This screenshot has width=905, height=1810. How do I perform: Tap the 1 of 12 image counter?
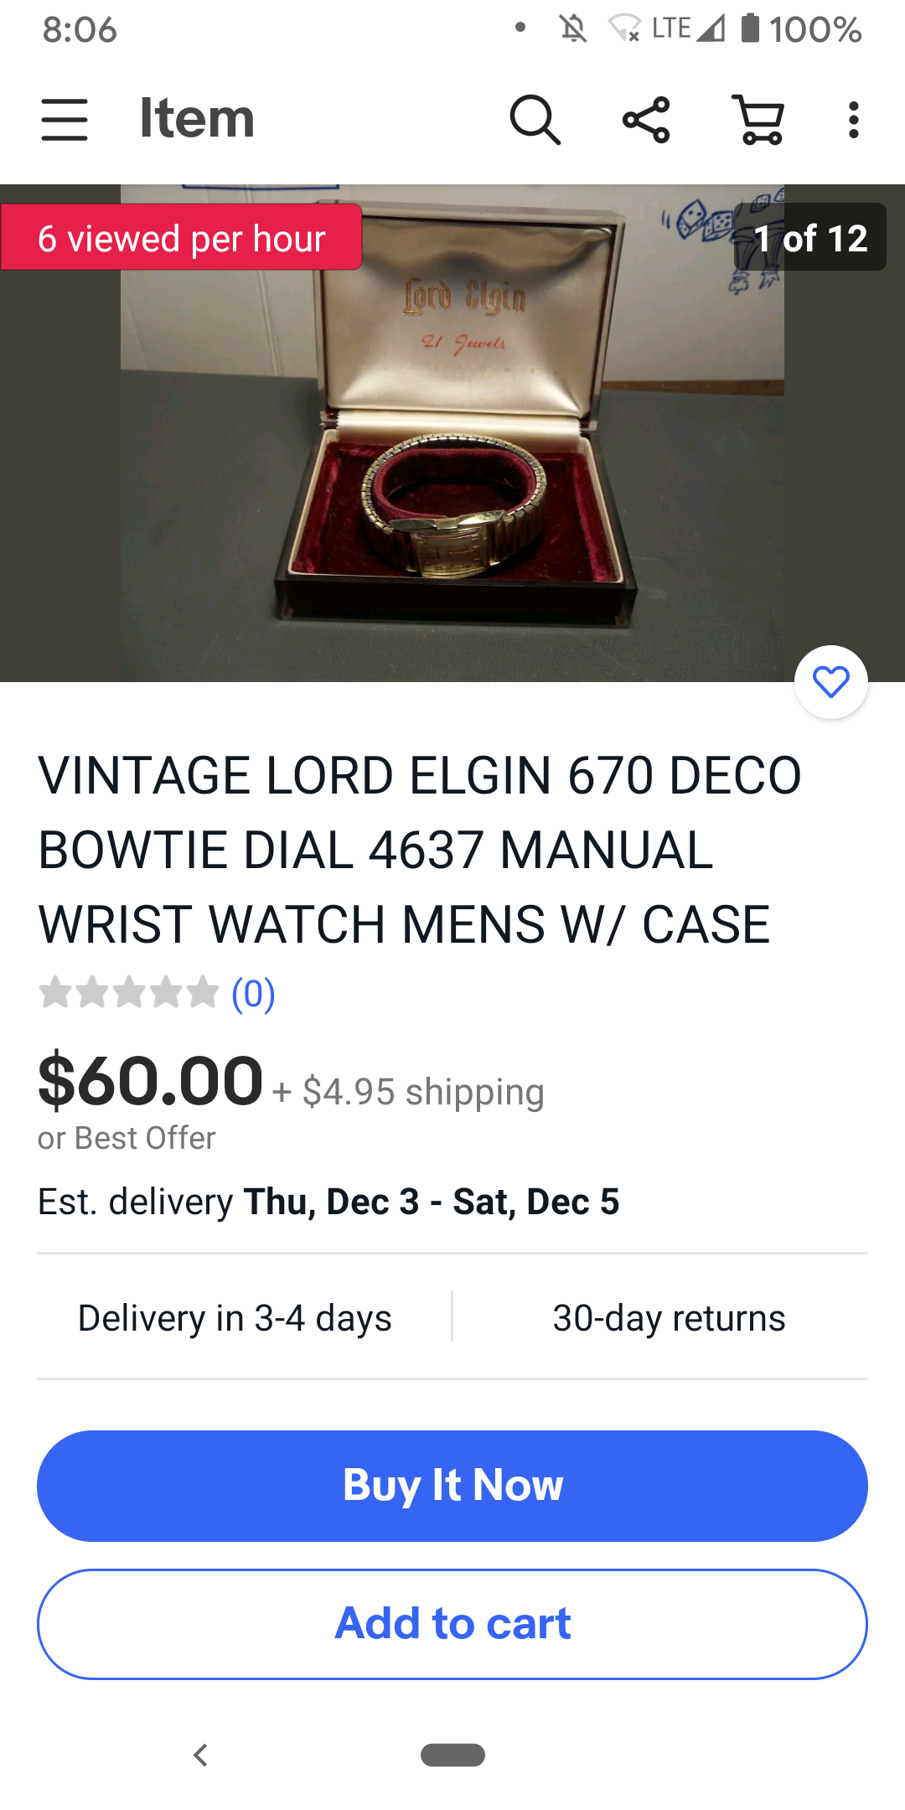809,238
